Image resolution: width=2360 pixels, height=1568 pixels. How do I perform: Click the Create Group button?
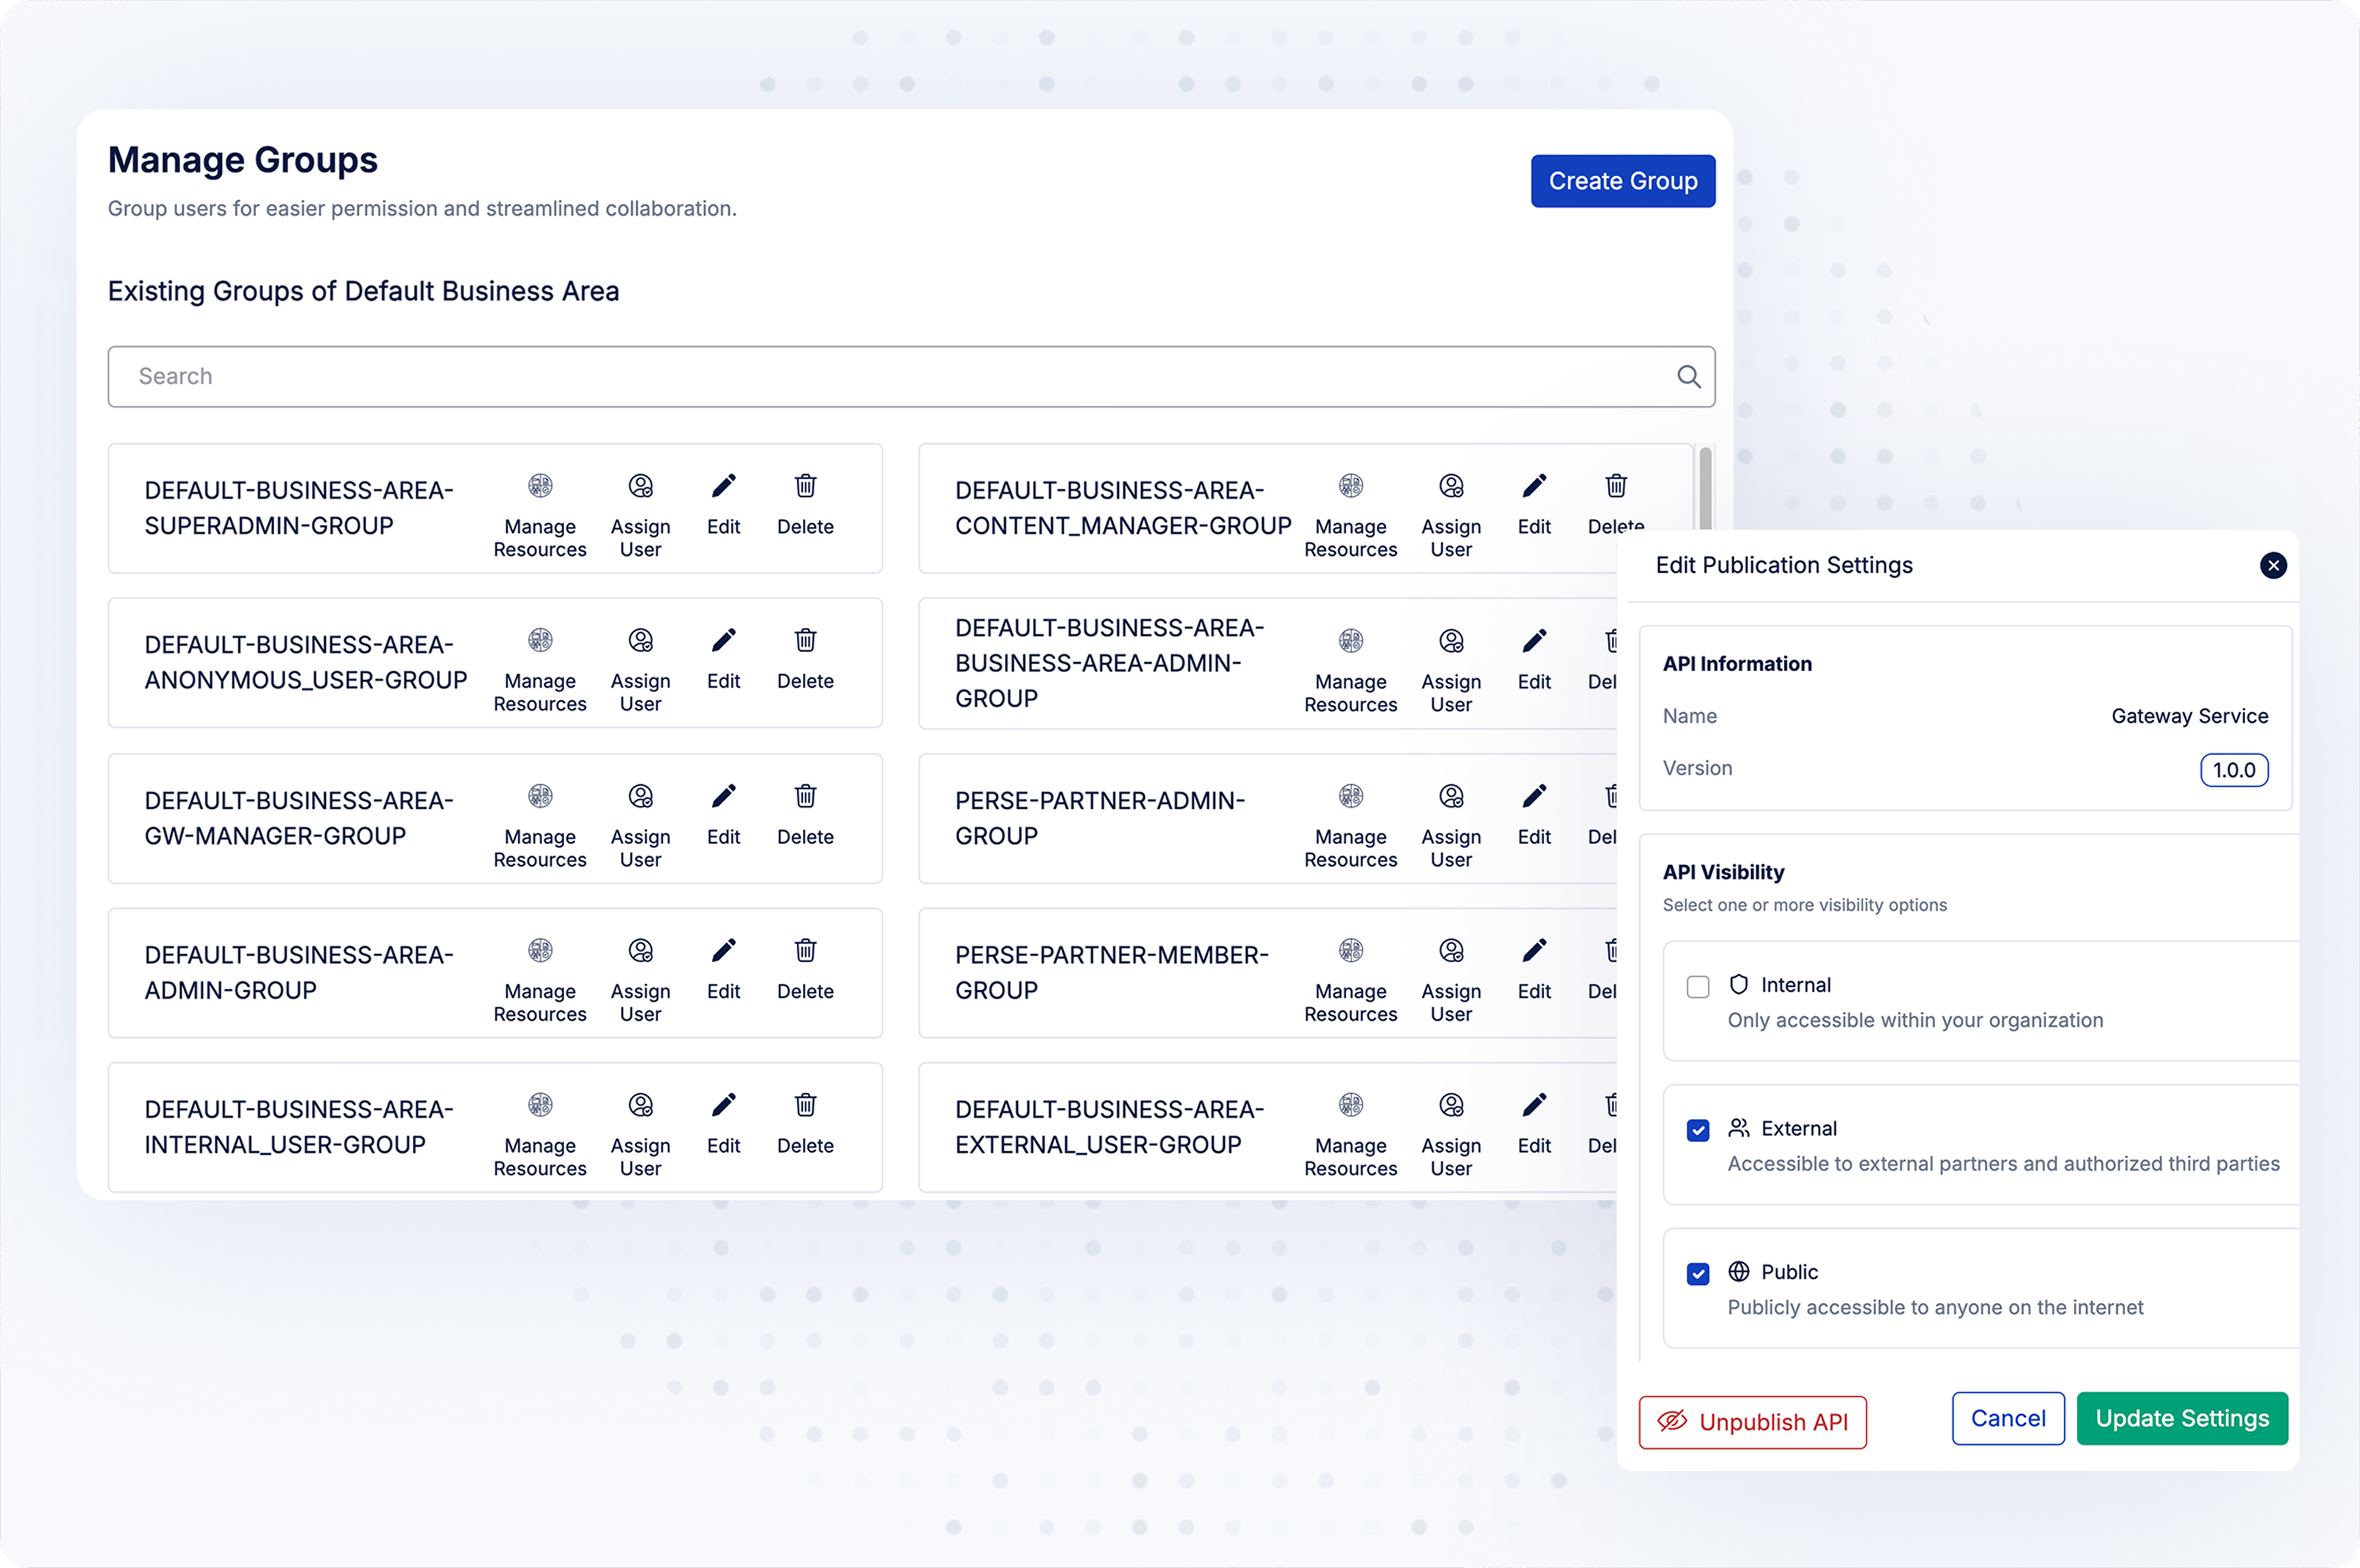pyautogui.click(x=1622, y=181)
